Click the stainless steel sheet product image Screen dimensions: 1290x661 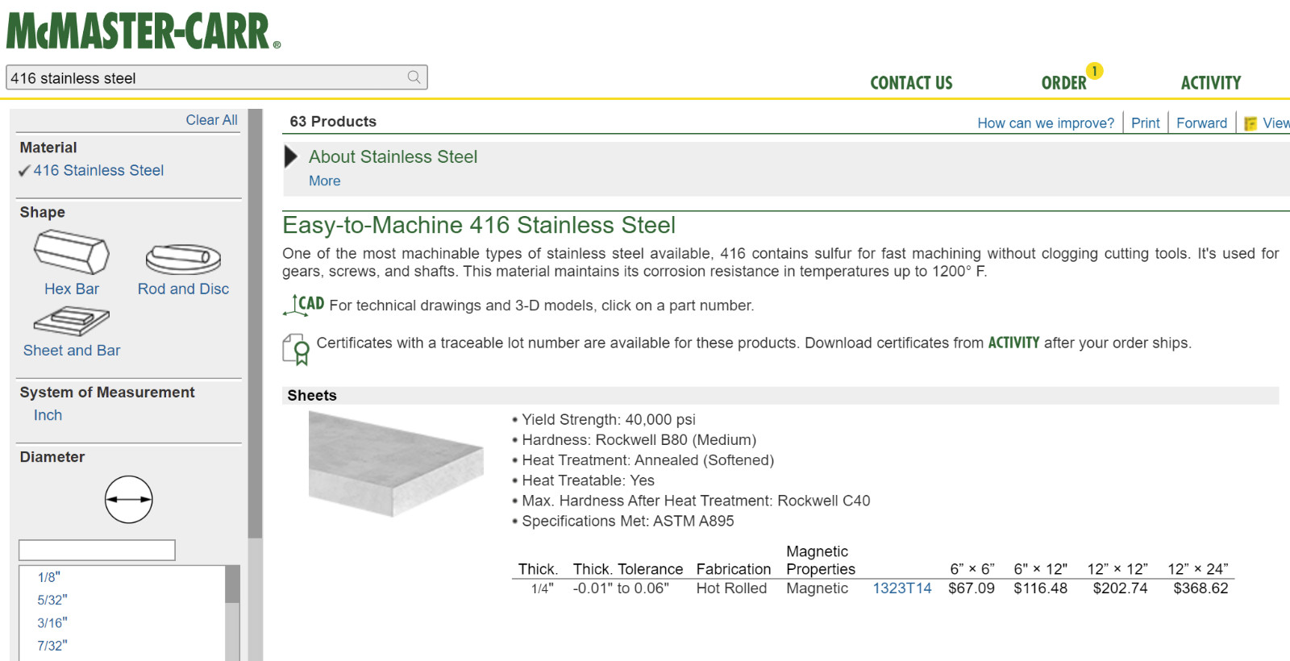[396, 464]
